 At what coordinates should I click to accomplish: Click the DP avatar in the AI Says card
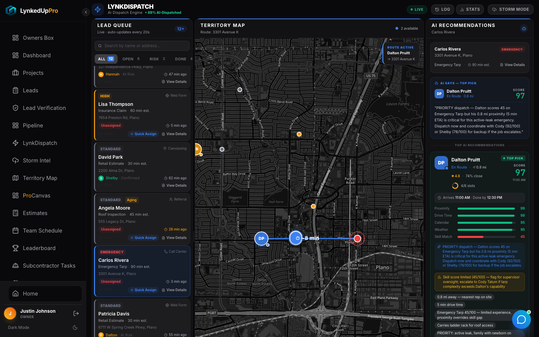(439, 94)
